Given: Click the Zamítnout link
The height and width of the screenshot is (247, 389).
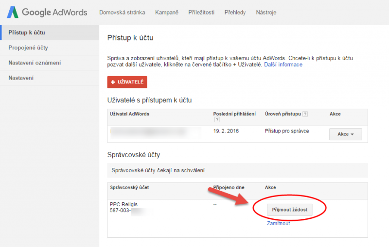Looking at the screenshot, I should point(278,223).
